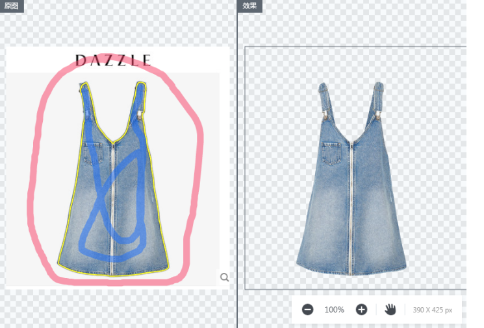
Task: Click the zoom in plus icon
Action: (x=361, y=310)
